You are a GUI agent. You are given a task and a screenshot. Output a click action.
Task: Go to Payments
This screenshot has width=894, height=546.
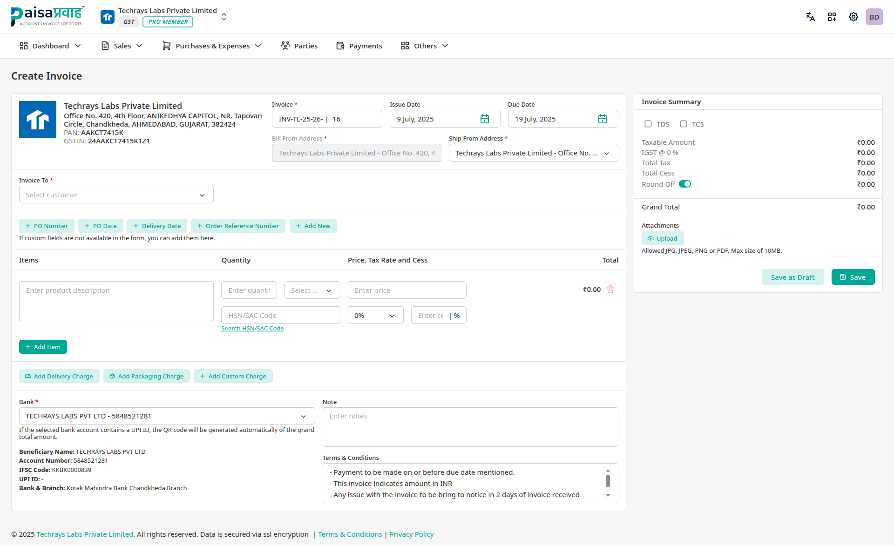coord(359,46)
